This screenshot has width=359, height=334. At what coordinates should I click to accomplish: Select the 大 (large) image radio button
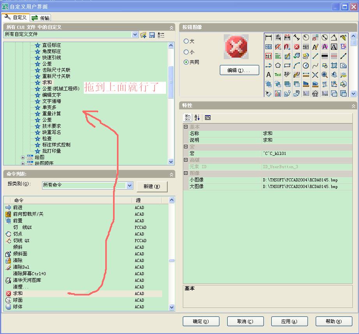tap(186, 41)
